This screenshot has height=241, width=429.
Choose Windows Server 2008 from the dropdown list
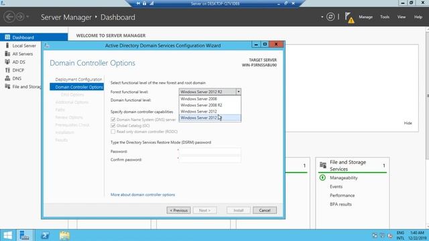tap(210, 98)
